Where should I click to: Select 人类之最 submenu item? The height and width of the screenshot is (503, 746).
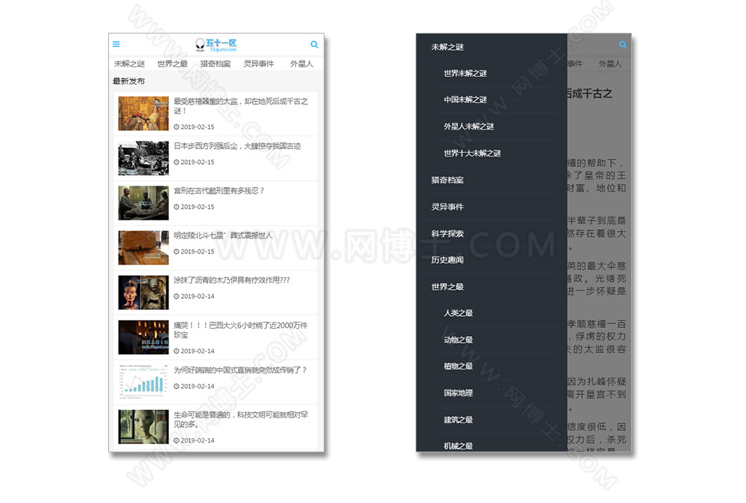tap(458, 313)
